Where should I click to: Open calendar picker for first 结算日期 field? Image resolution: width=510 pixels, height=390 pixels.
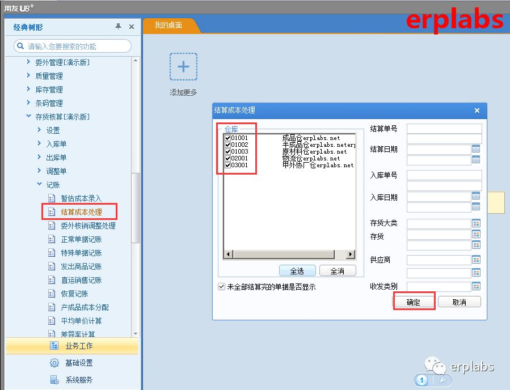(x=476, y=149)
